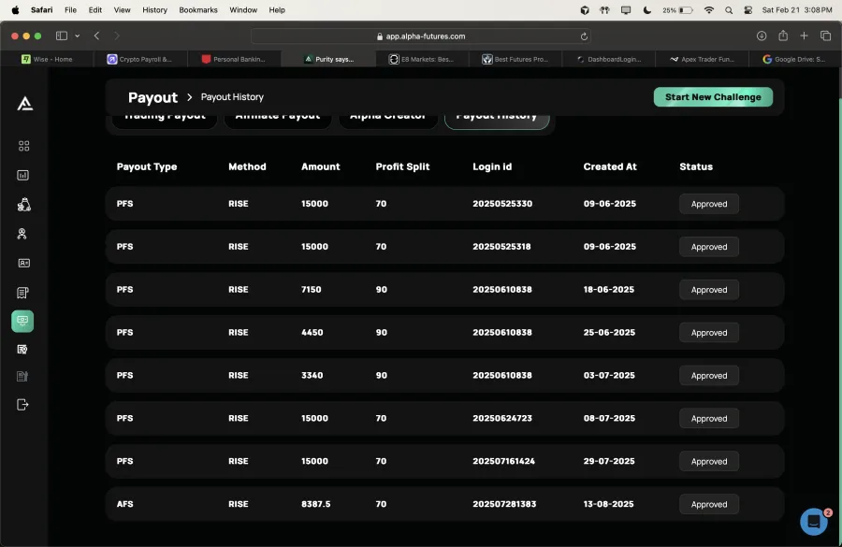Select the highlighted payout sidebar icon
Image resolution: width=842 pixels, height=547 pixels.
(x=22, y=321)
